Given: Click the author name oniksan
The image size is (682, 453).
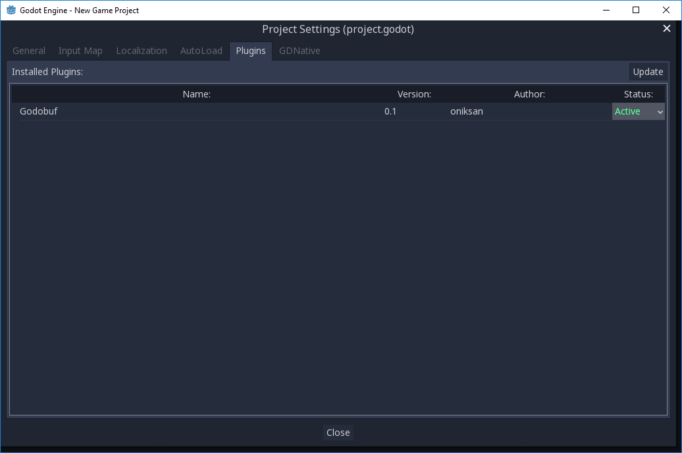Looking at the screenshot, I should [x=466, y=111].
